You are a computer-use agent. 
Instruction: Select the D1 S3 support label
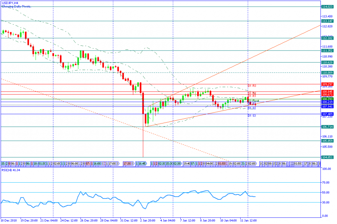click(252, 116)
